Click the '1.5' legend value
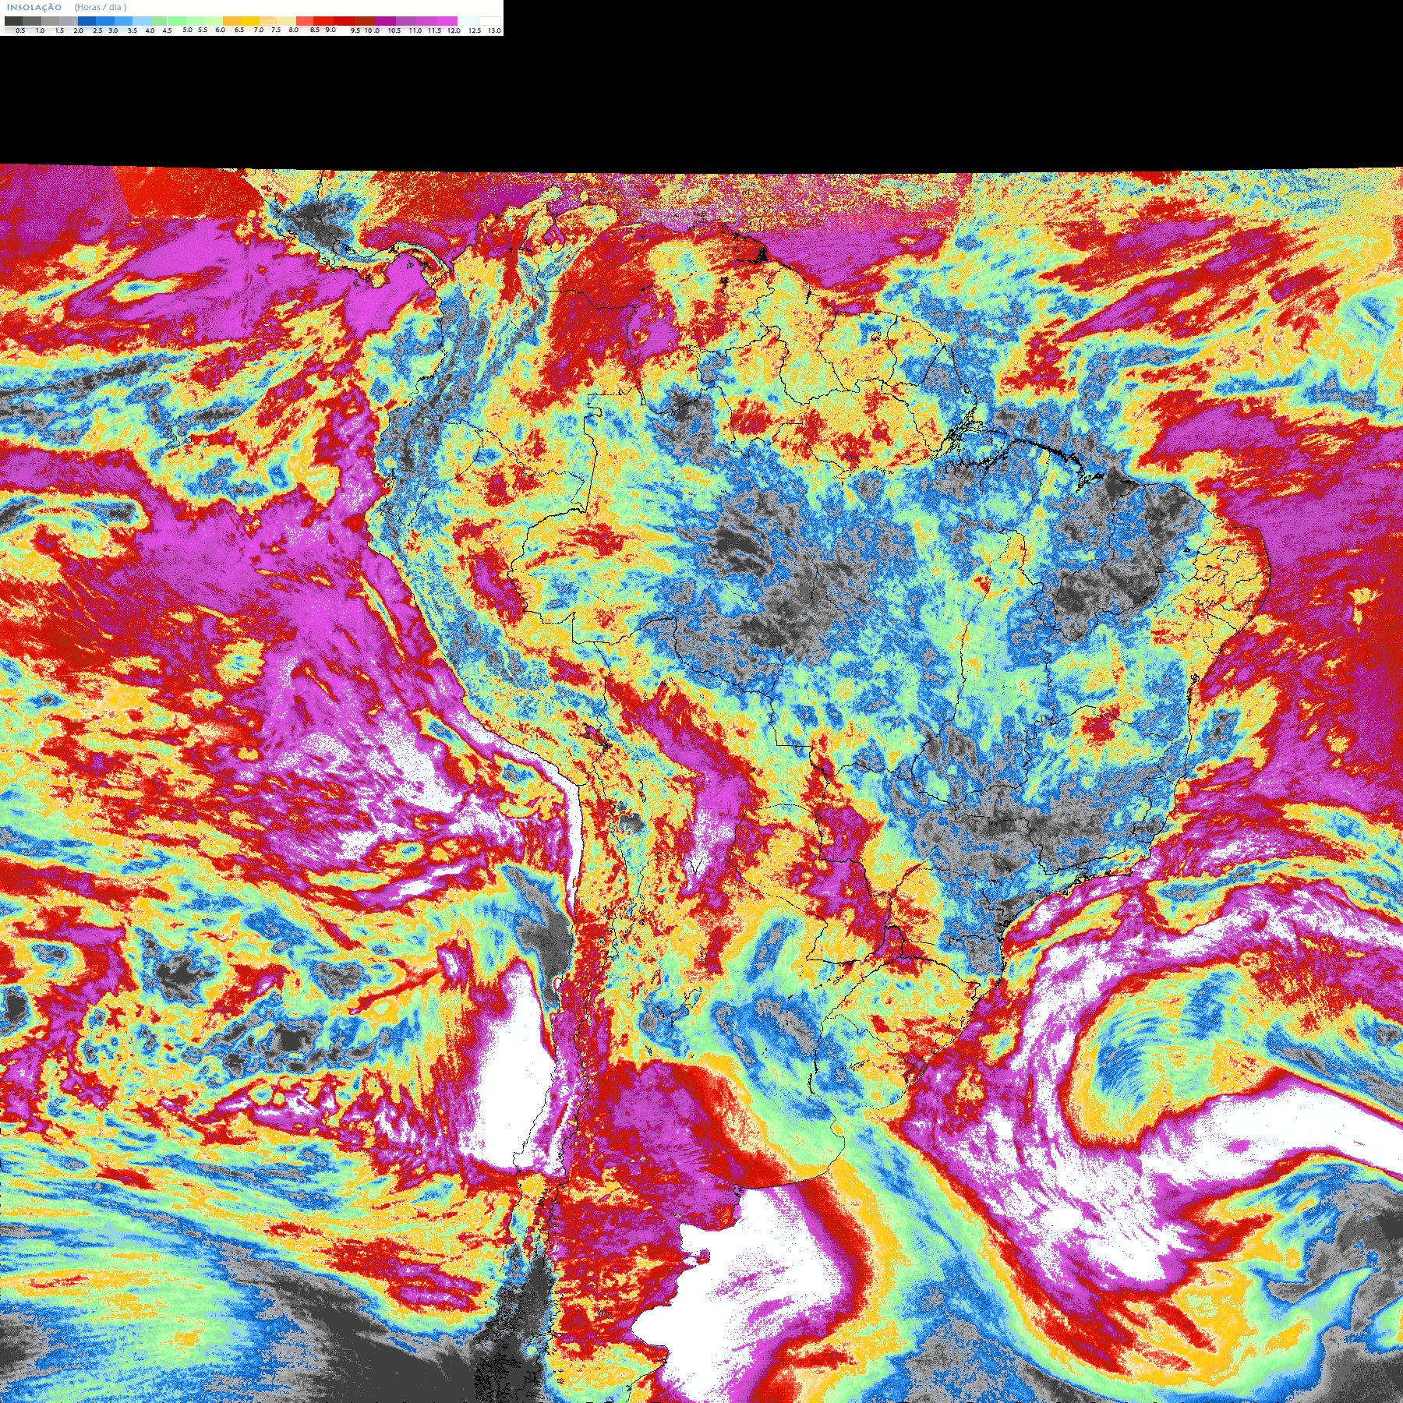This screenshot has width=1403, height=1403. (59, 30)
